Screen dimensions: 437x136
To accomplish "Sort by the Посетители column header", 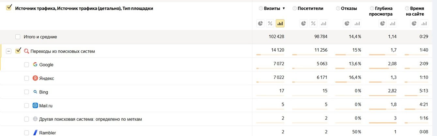I will 310,8.
